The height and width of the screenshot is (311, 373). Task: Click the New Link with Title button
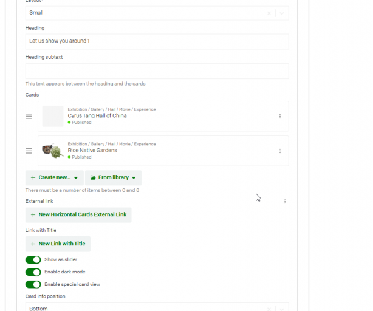tap(58, 244)
